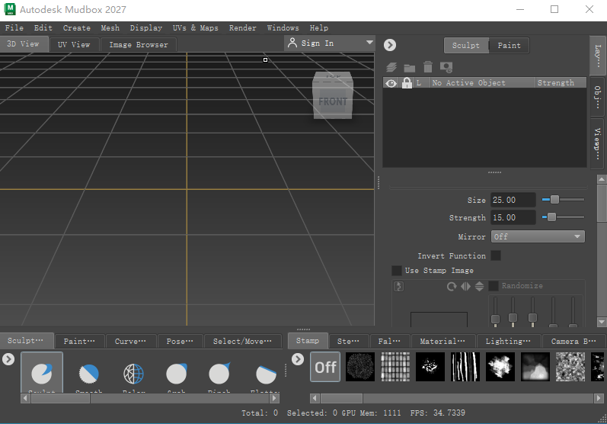Open the Pose tools tray tab
This screenshot has height=424, width=607.
click(180, 341)
